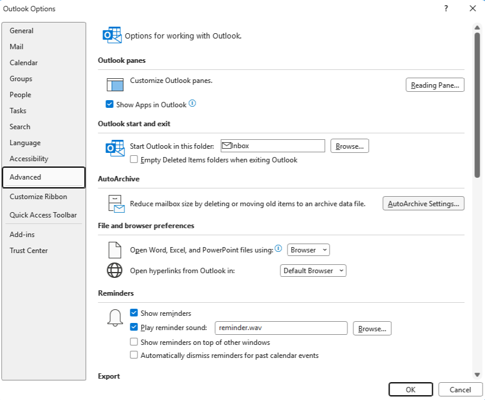Expand the Default Browser dropdown

pos(313,271)
